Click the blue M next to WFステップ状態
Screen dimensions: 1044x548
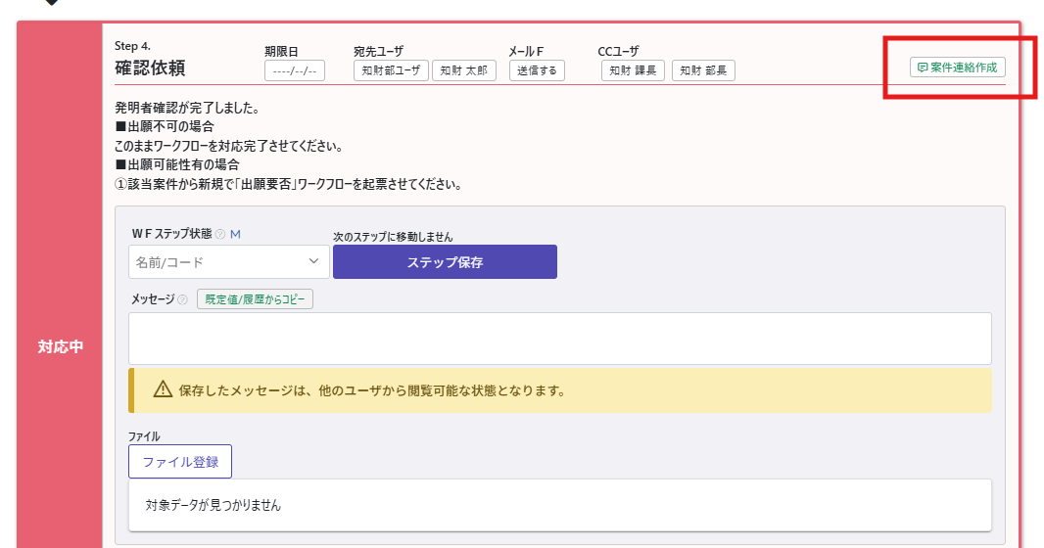[235, 234]
